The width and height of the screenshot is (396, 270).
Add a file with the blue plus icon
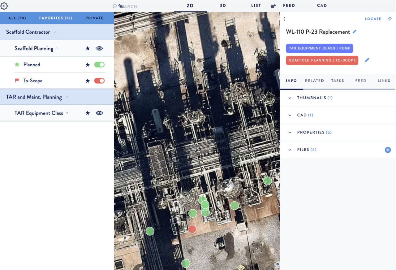(388, 150)
